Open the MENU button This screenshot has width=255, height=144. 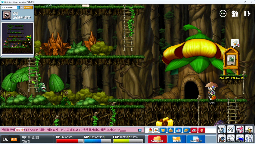click(x=176, y=139)
